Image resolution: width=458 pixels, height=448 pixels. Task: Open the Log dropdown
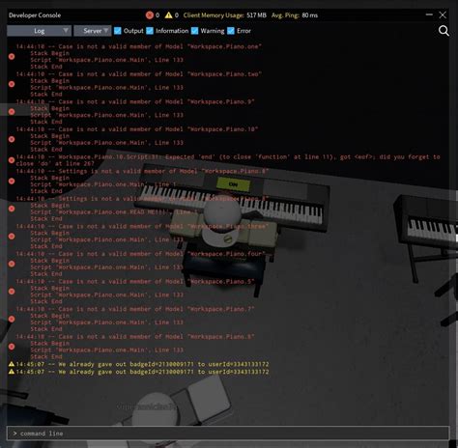pyautogui.click(x=39, y=31)
